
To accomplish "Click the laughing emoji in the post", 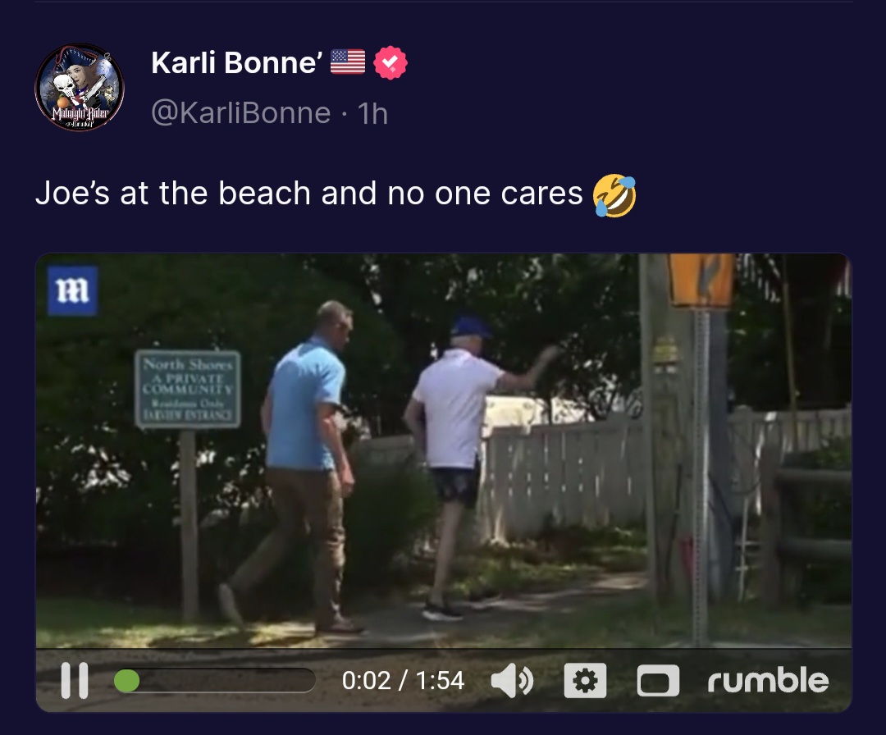I will click(614, 194).
